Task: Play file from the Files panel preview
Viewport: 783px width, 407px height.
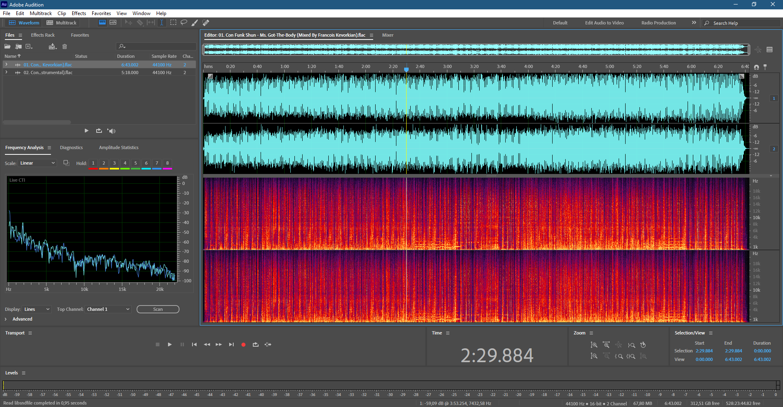Action: click(86, 131)
